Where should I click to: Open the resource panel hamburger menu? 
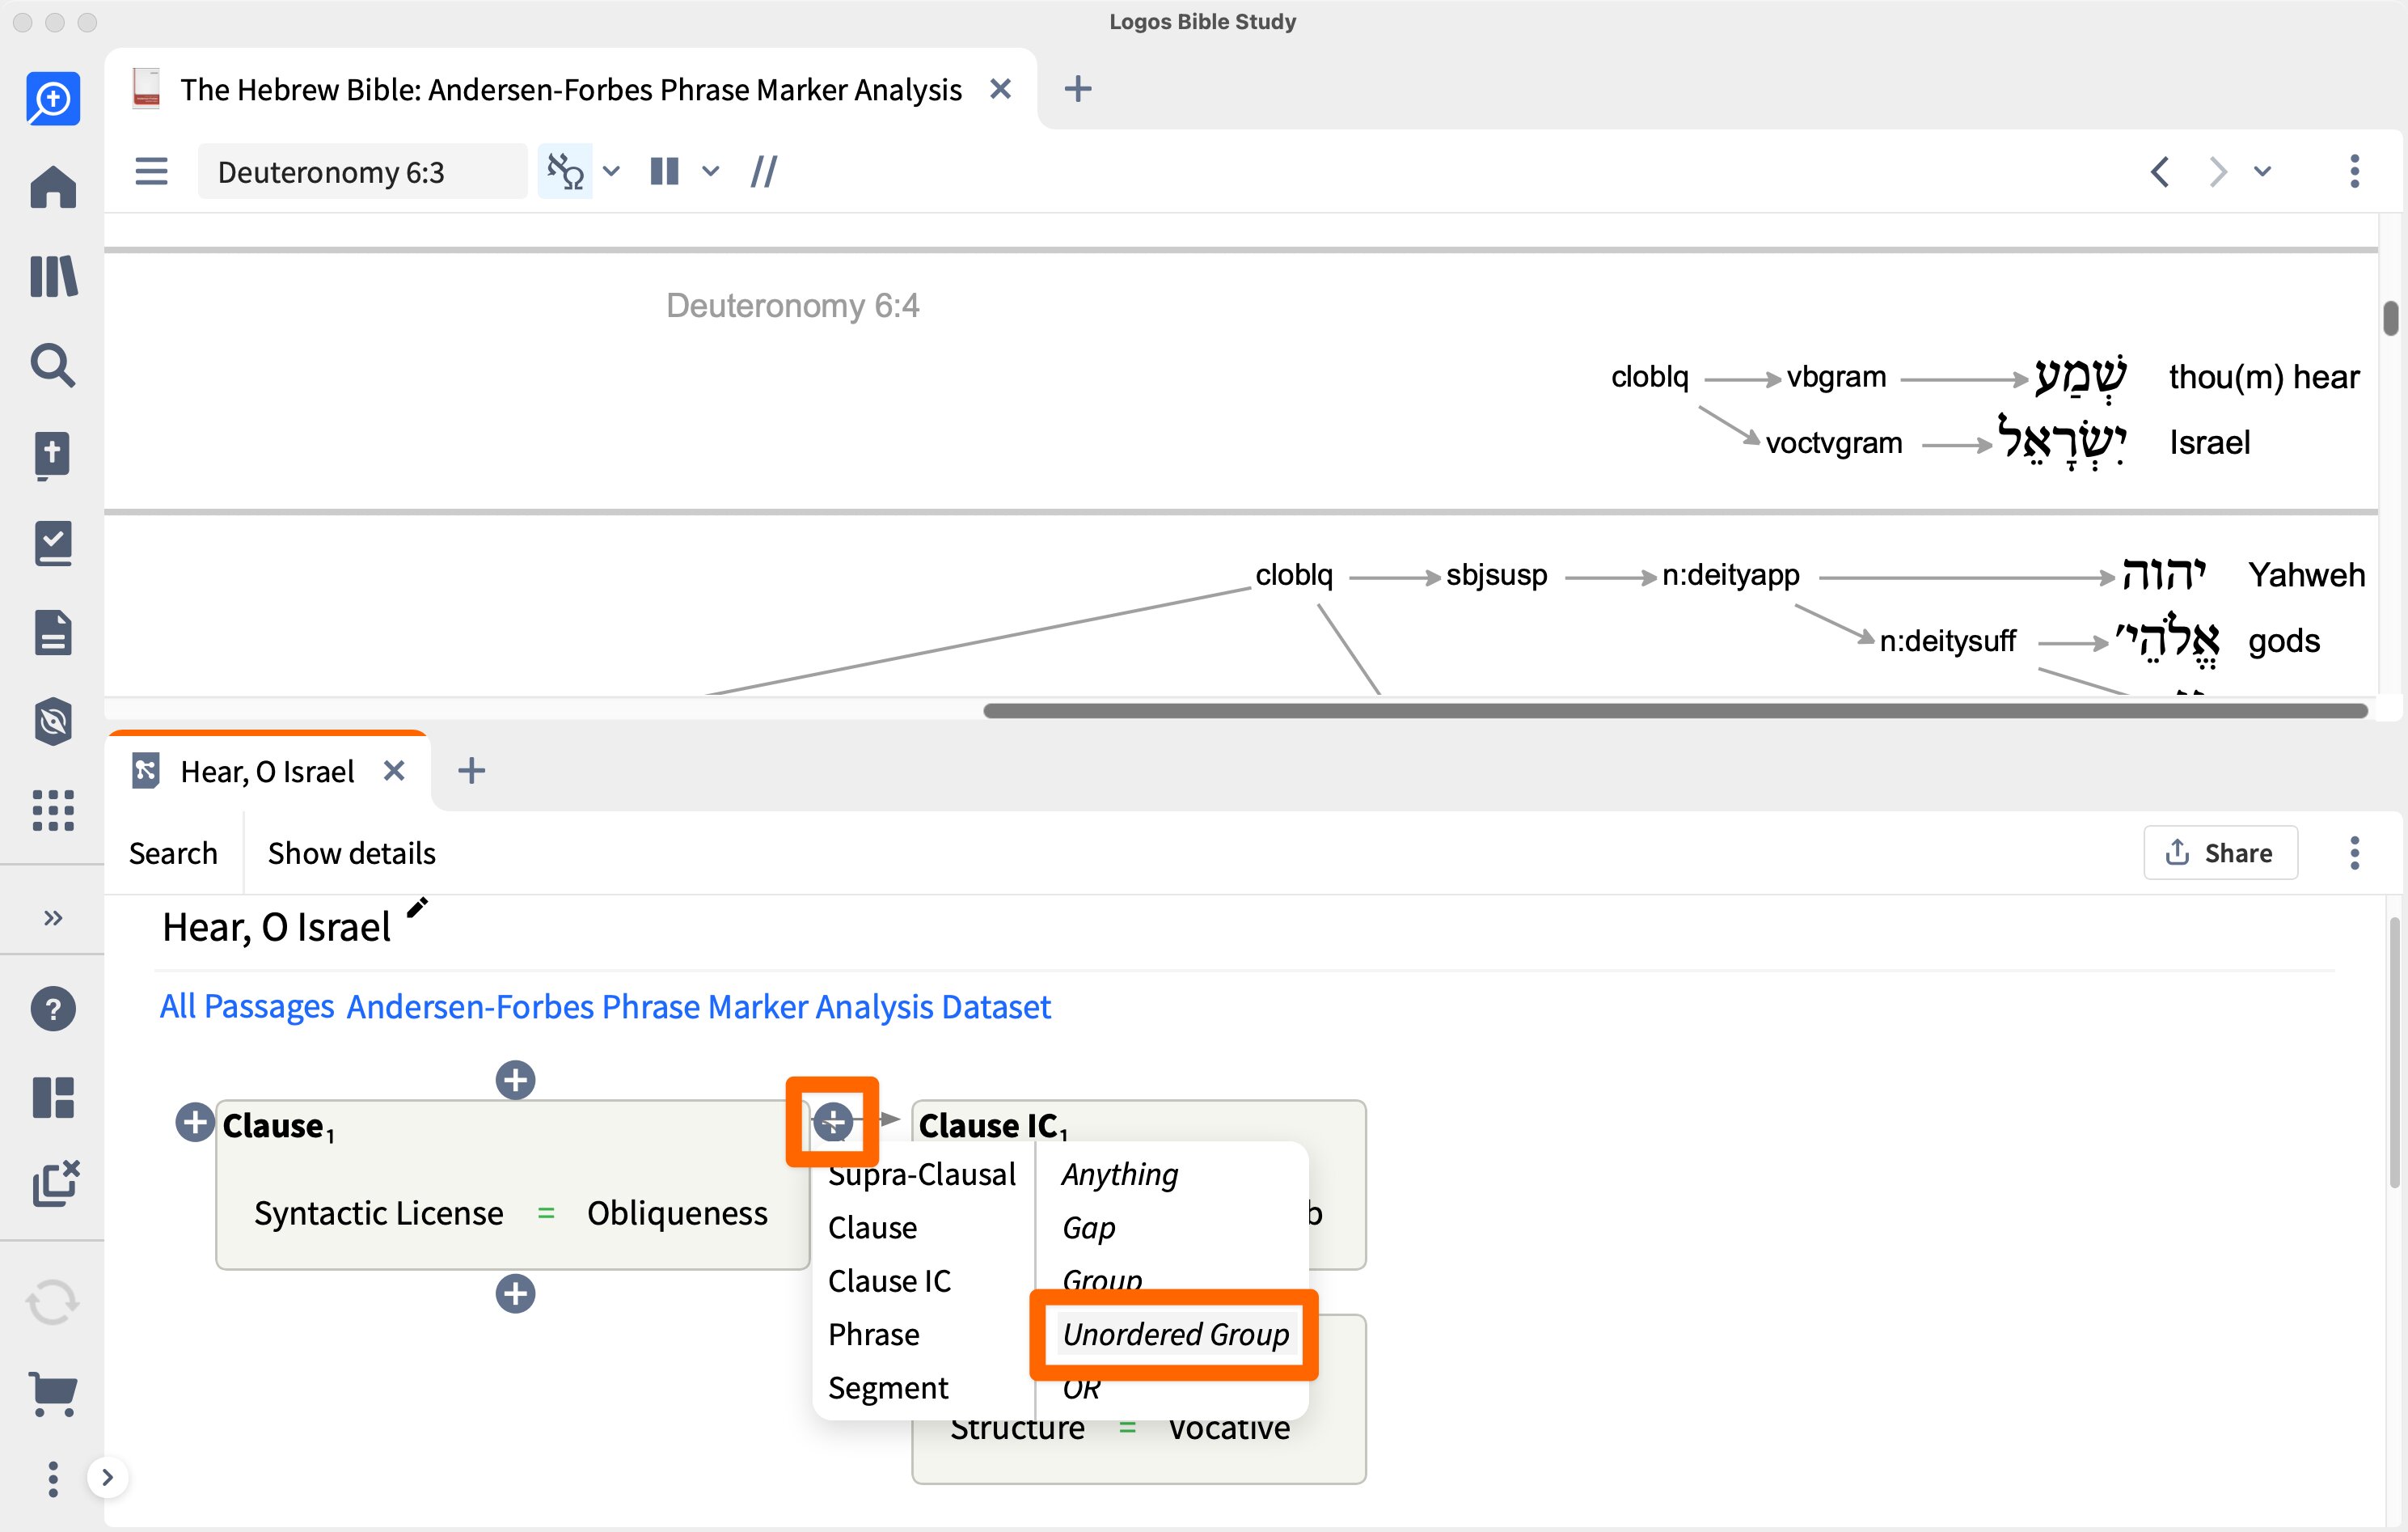pyautogui.click(x=151, y=171)
